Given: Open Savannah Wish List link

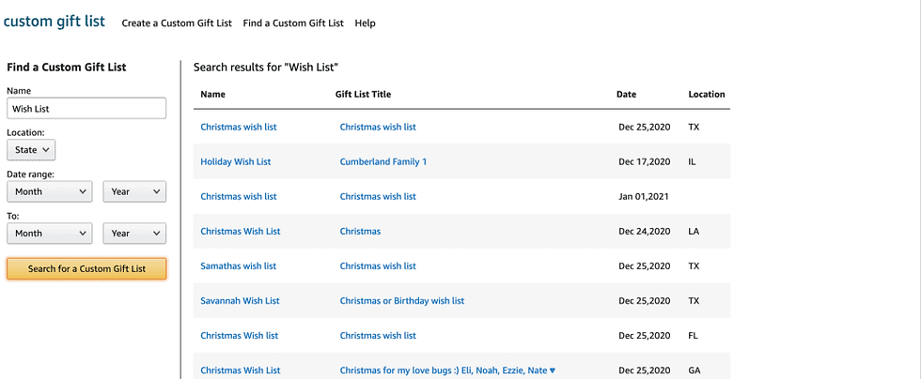Looking at the screenshot, I should pos(240,300).
